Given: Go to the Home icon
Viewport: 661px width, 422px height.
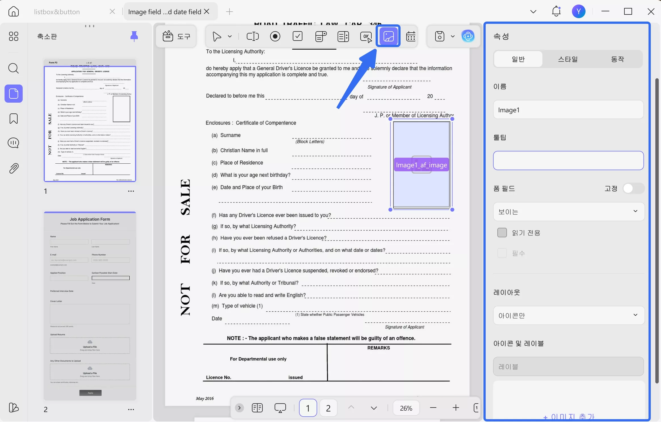Looking at the screenshot, I should (14, 12).
